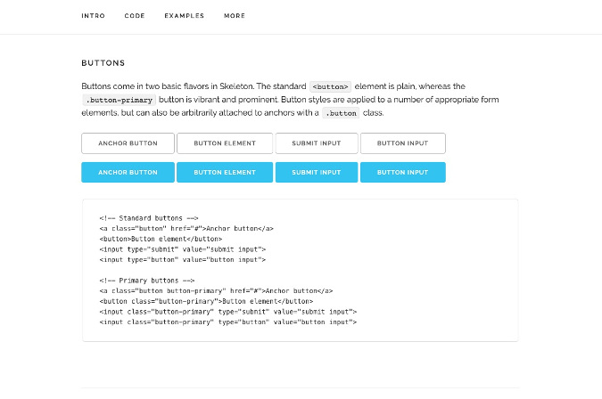Open the Intro navigation link
The width and height of the screenshot is (602, 399).
click(x=92, y=16)
